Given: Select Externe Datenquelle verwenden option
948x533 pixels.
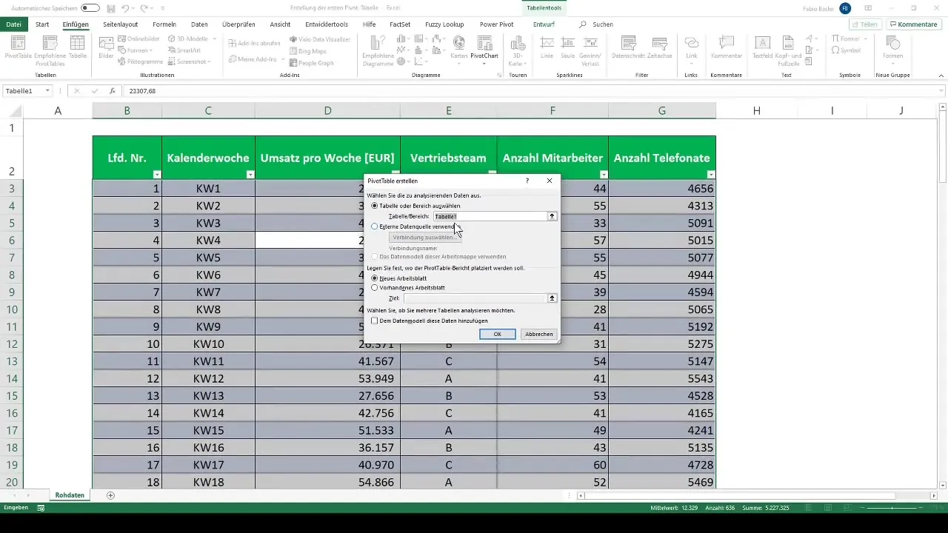Looking at the screenshot, I should point(374,227).
